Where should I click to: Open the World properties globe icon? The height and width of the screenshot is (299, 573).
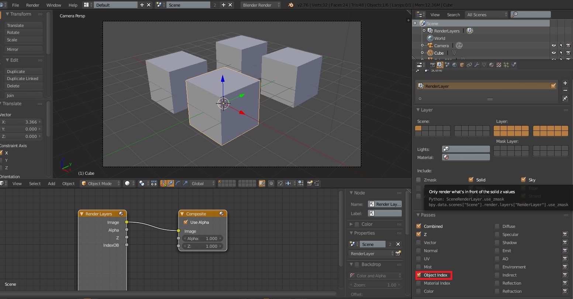455,65
